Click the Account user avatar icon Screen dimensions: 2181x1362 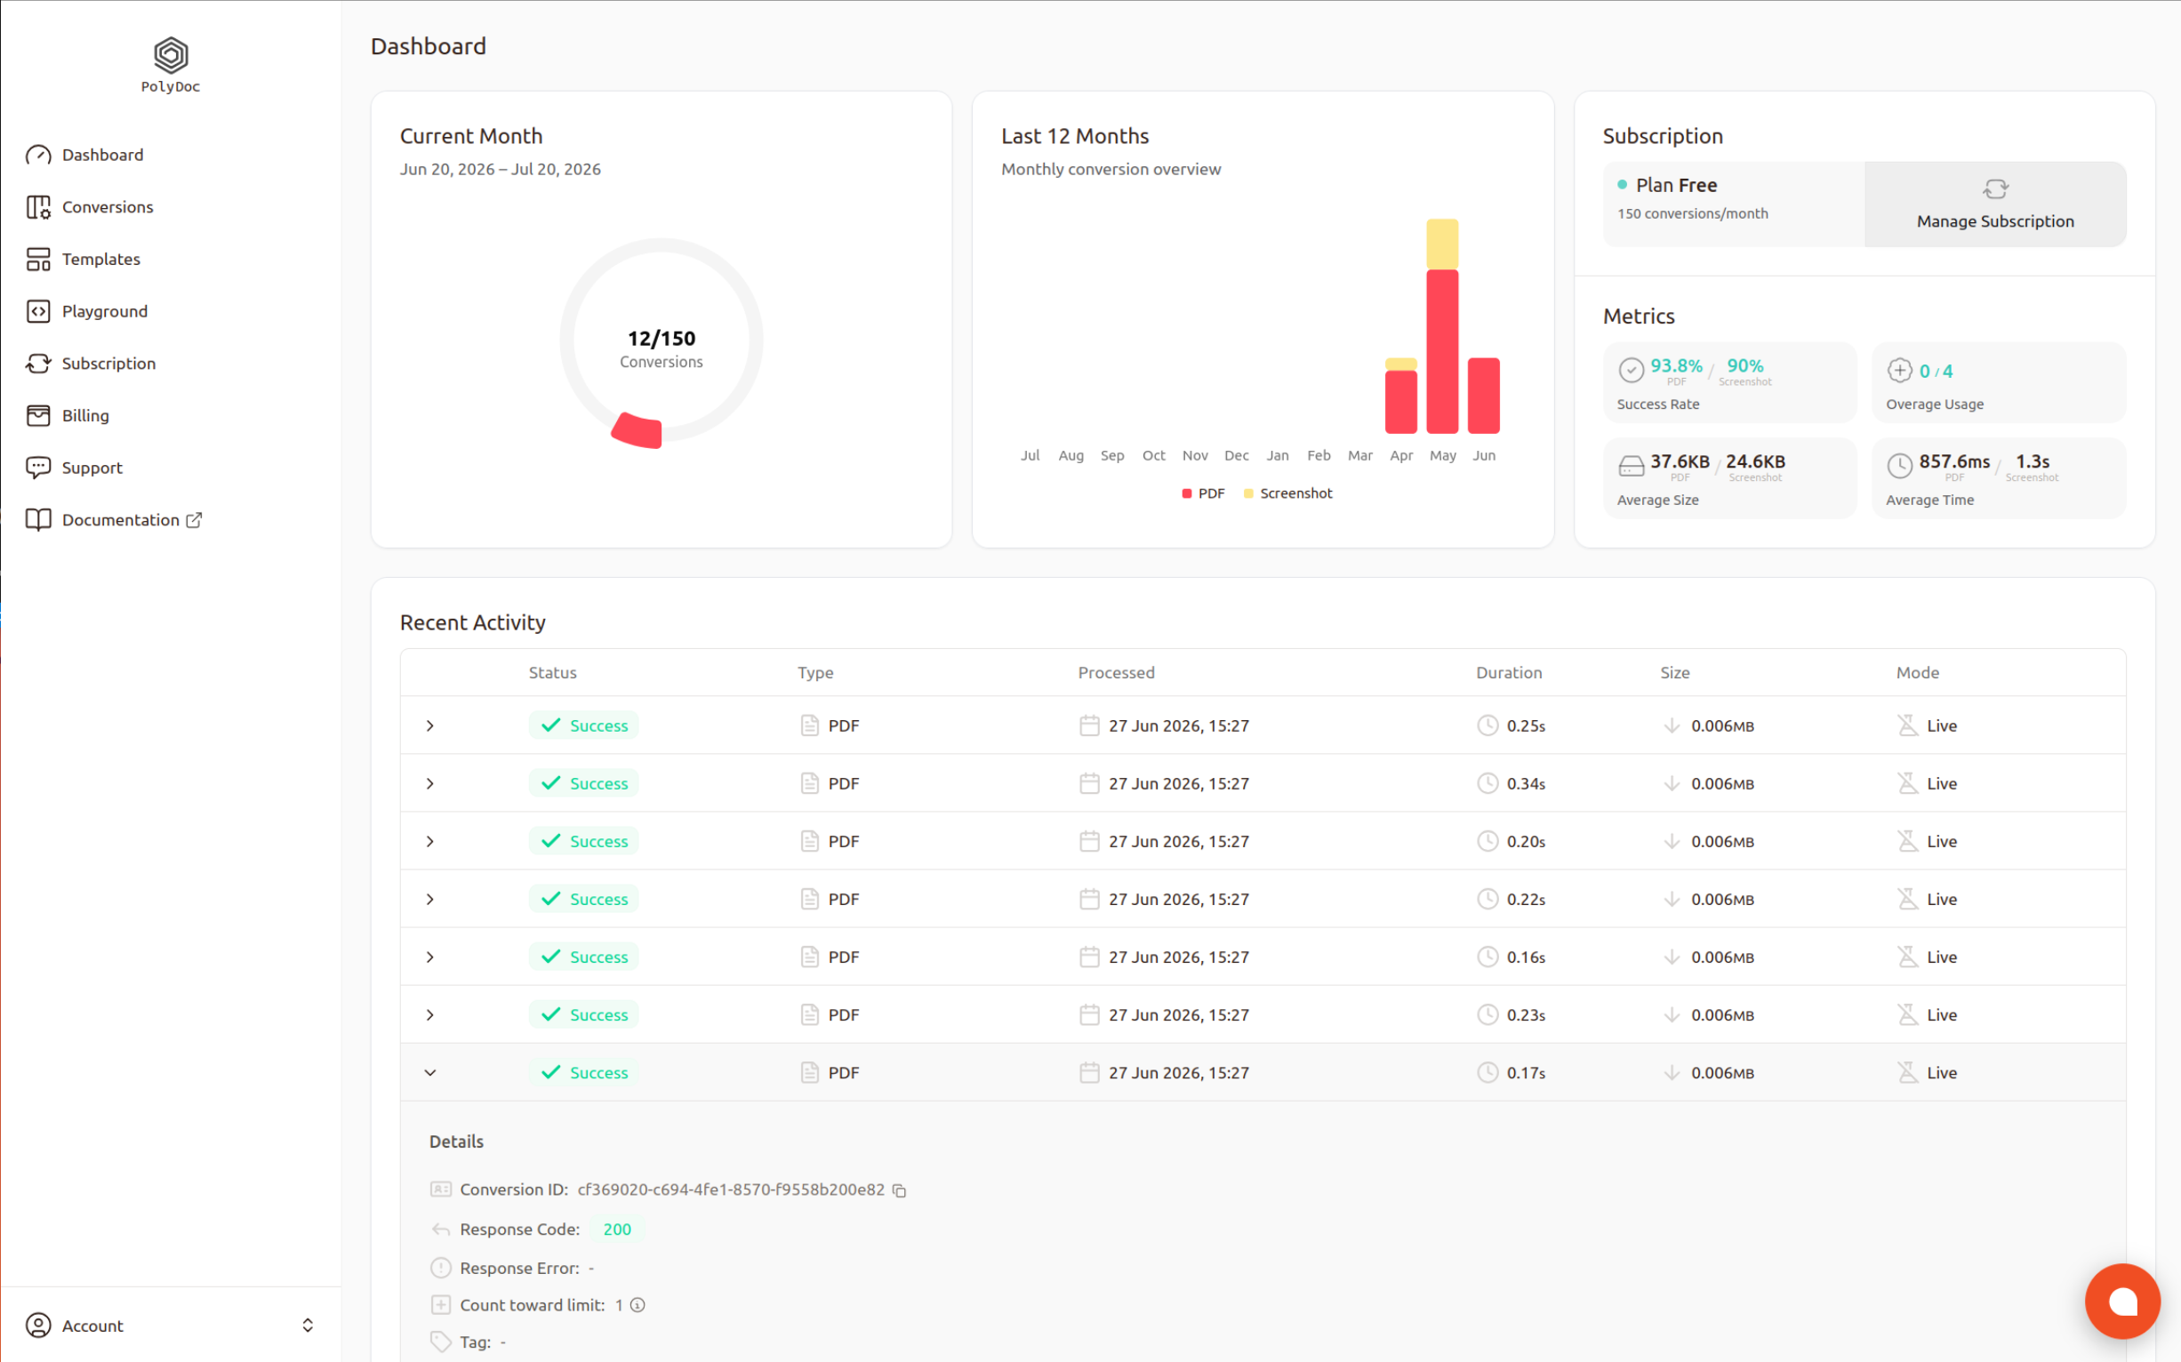38,1325
